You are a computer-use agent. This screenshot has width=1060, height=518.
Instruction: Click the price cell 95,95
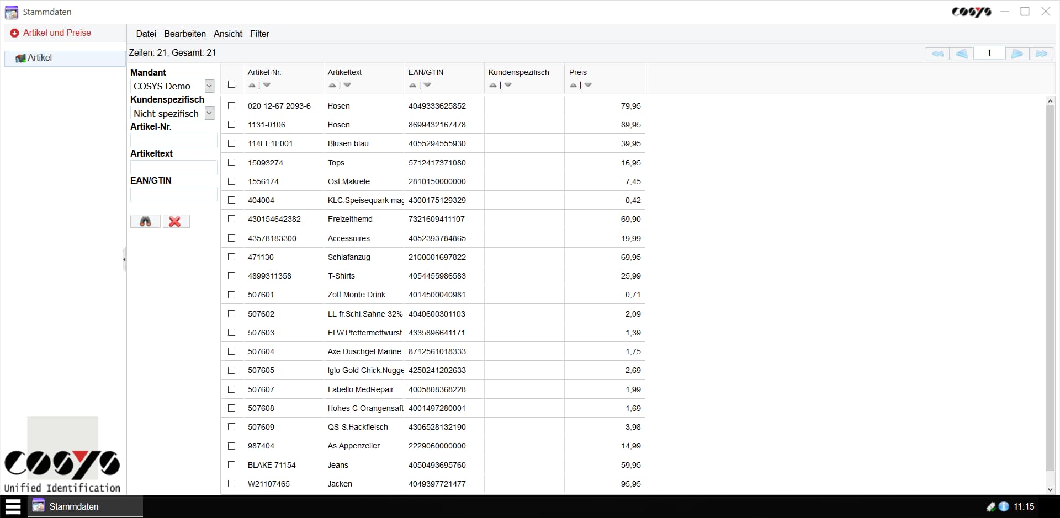(630, 484)
